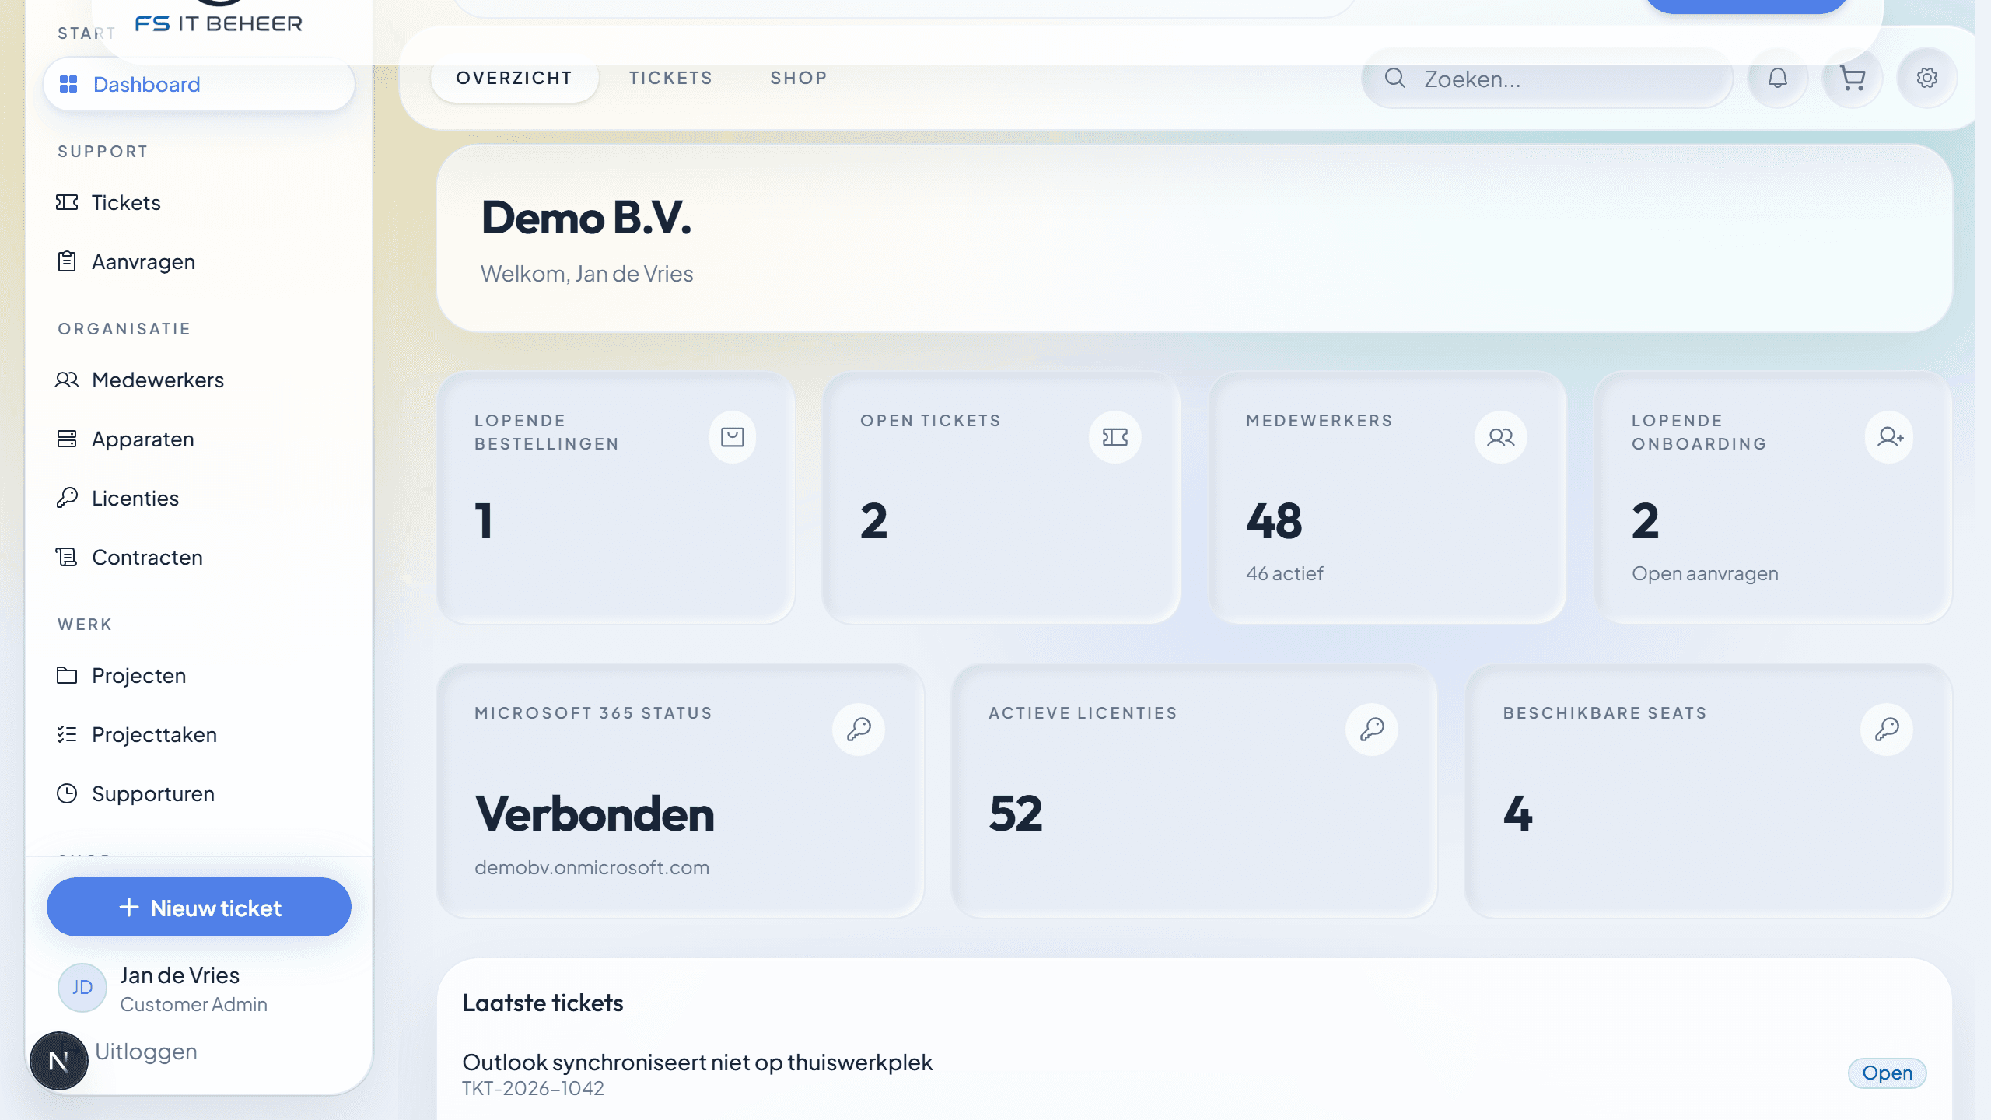1991x1120 pixels.
Task: Click the Supporturen clock icon
Action: [67, 793]
